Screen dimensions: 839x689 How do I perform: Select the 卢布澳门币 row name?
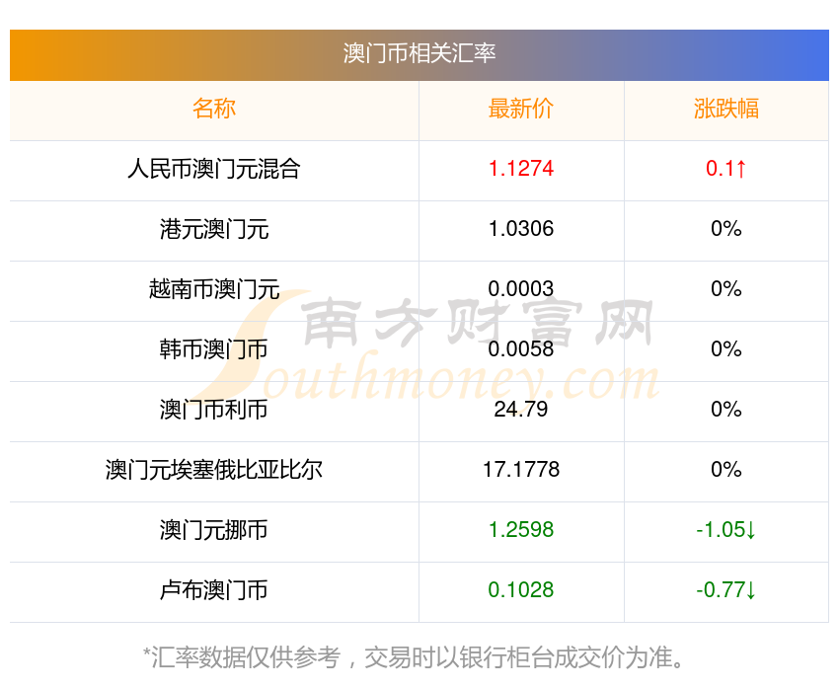click(214, 590)
